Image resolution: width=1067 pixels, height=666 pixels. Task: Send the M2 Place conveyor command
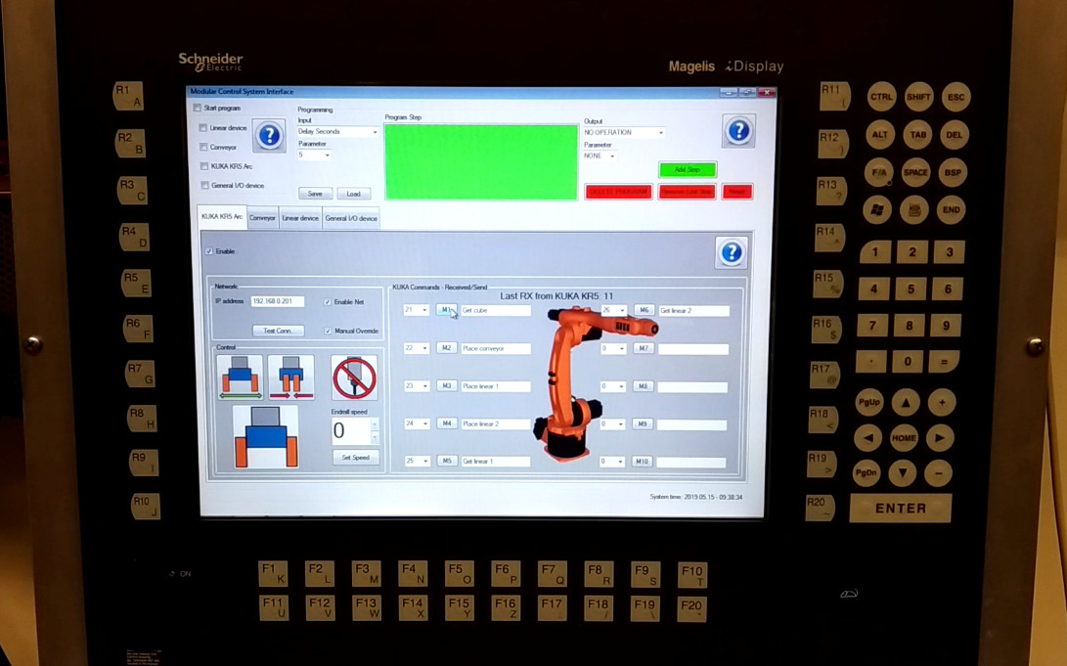tap(446, 347)
